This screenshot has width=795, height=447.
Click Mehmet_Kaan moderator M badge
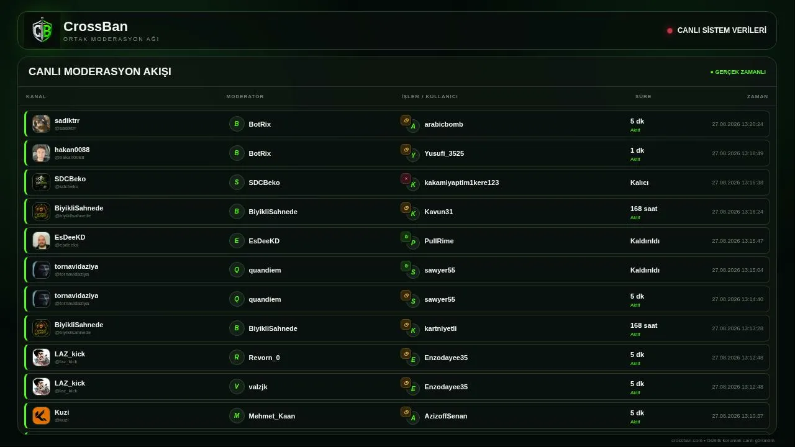tap(237, 415)
